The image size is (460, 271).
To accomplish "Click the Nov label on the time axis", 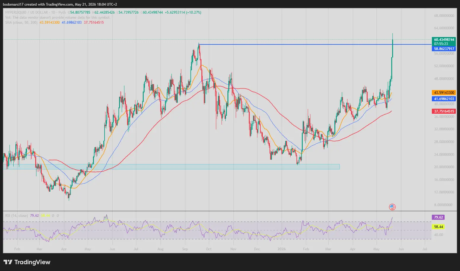I will [233, 249].
